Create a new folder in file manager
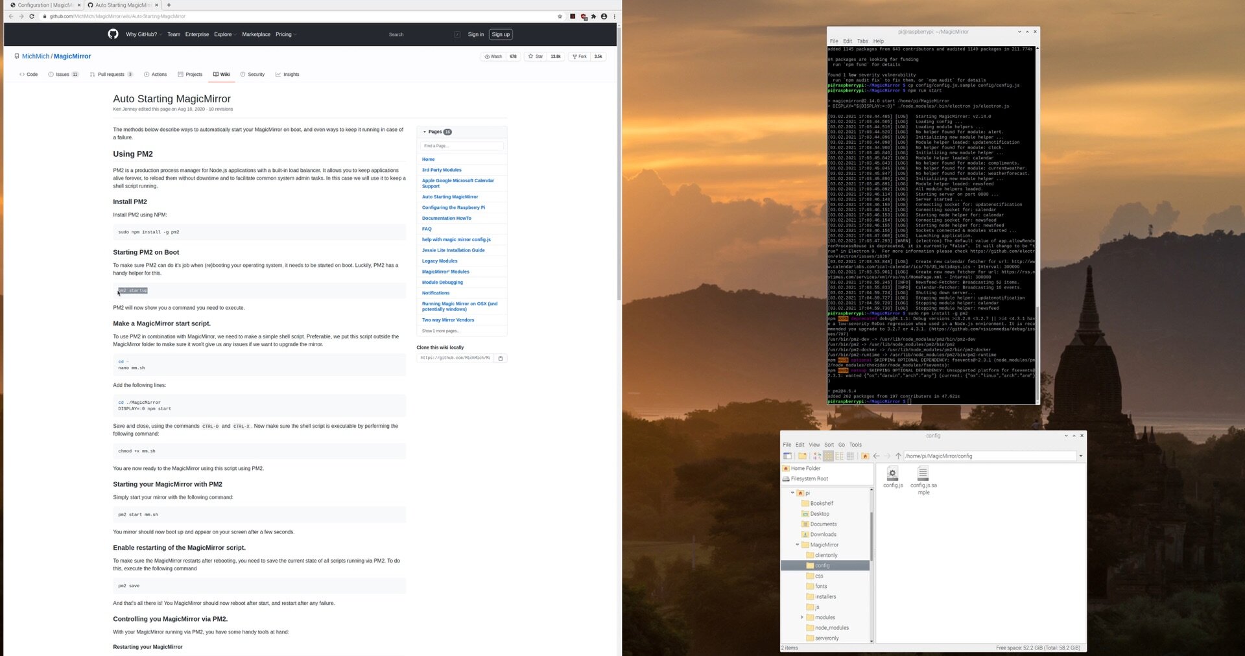This screenshot has width=1245, height=656. [x=802, y=456]
